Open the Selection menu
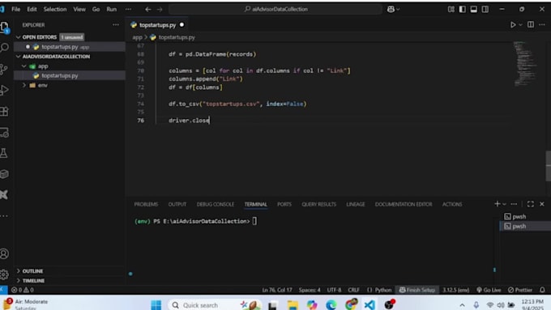The image size is (551, 310). click(55, 9)
